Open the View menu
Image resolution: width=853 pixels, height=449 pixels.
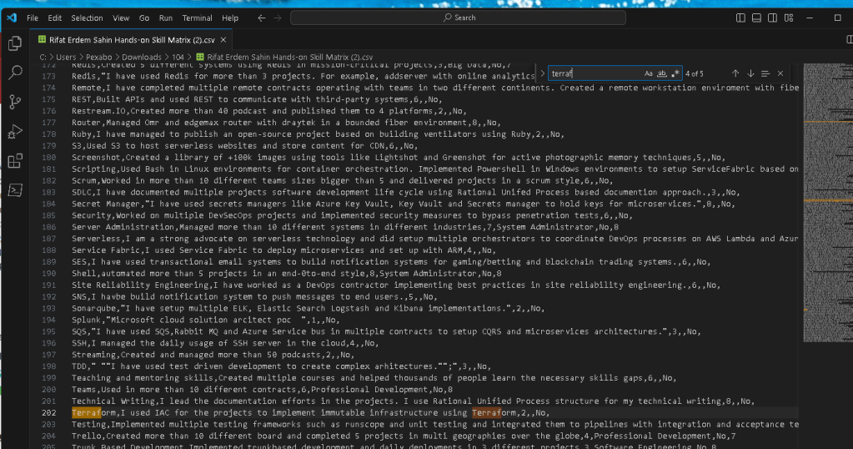click(121, 18)
